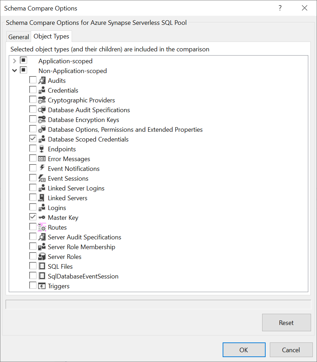Uncheck Database Scoped Credentials
The width and height of the screenshot is (317, 362).
pyautogui.click(x=33, y=138)
